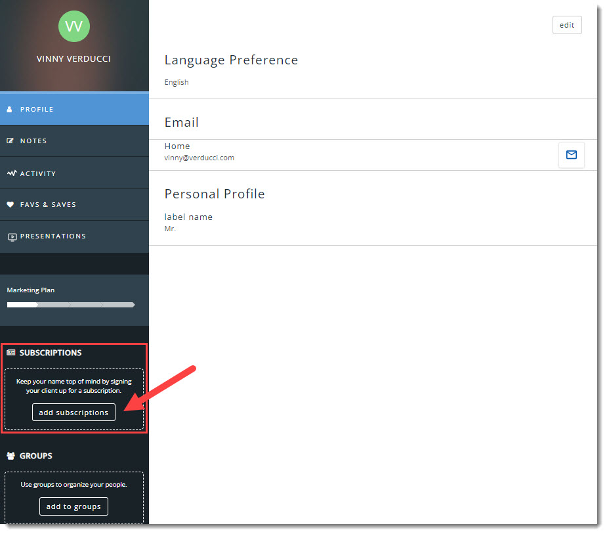Click the add to groups button
The image size is (607, 534).
point(73,506)
